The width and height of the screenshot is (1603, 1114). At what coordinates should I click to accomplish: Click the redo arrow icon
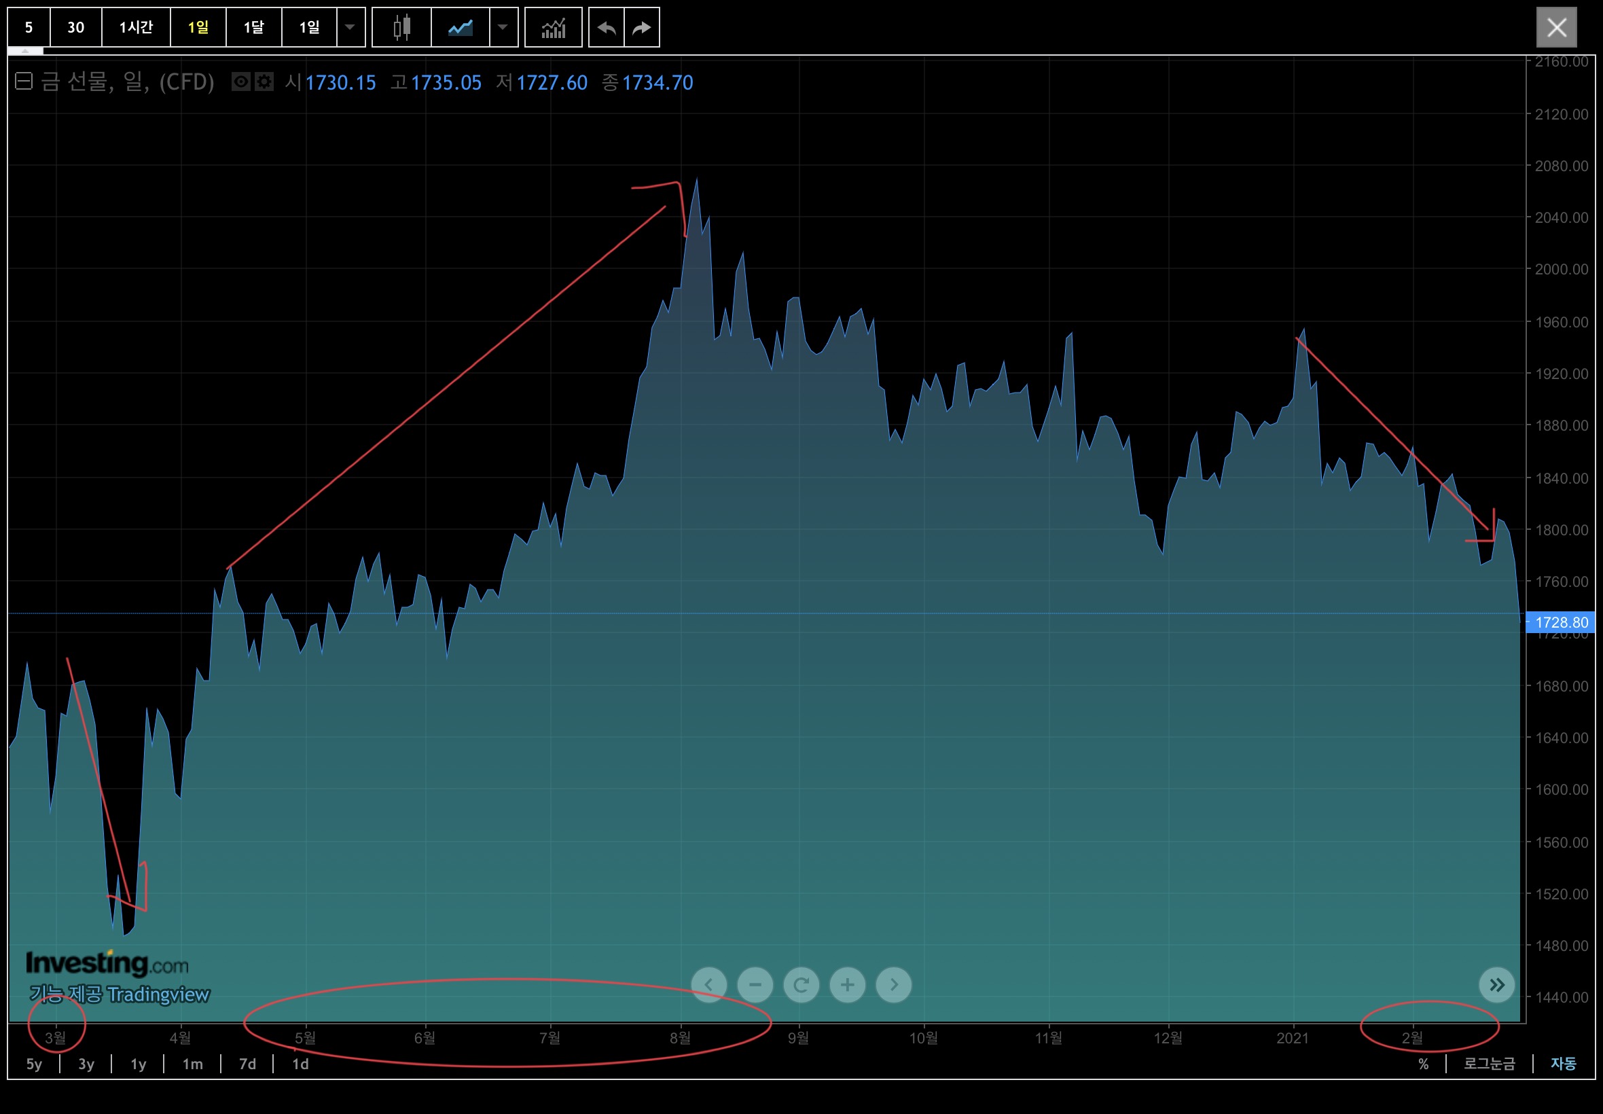641,28
